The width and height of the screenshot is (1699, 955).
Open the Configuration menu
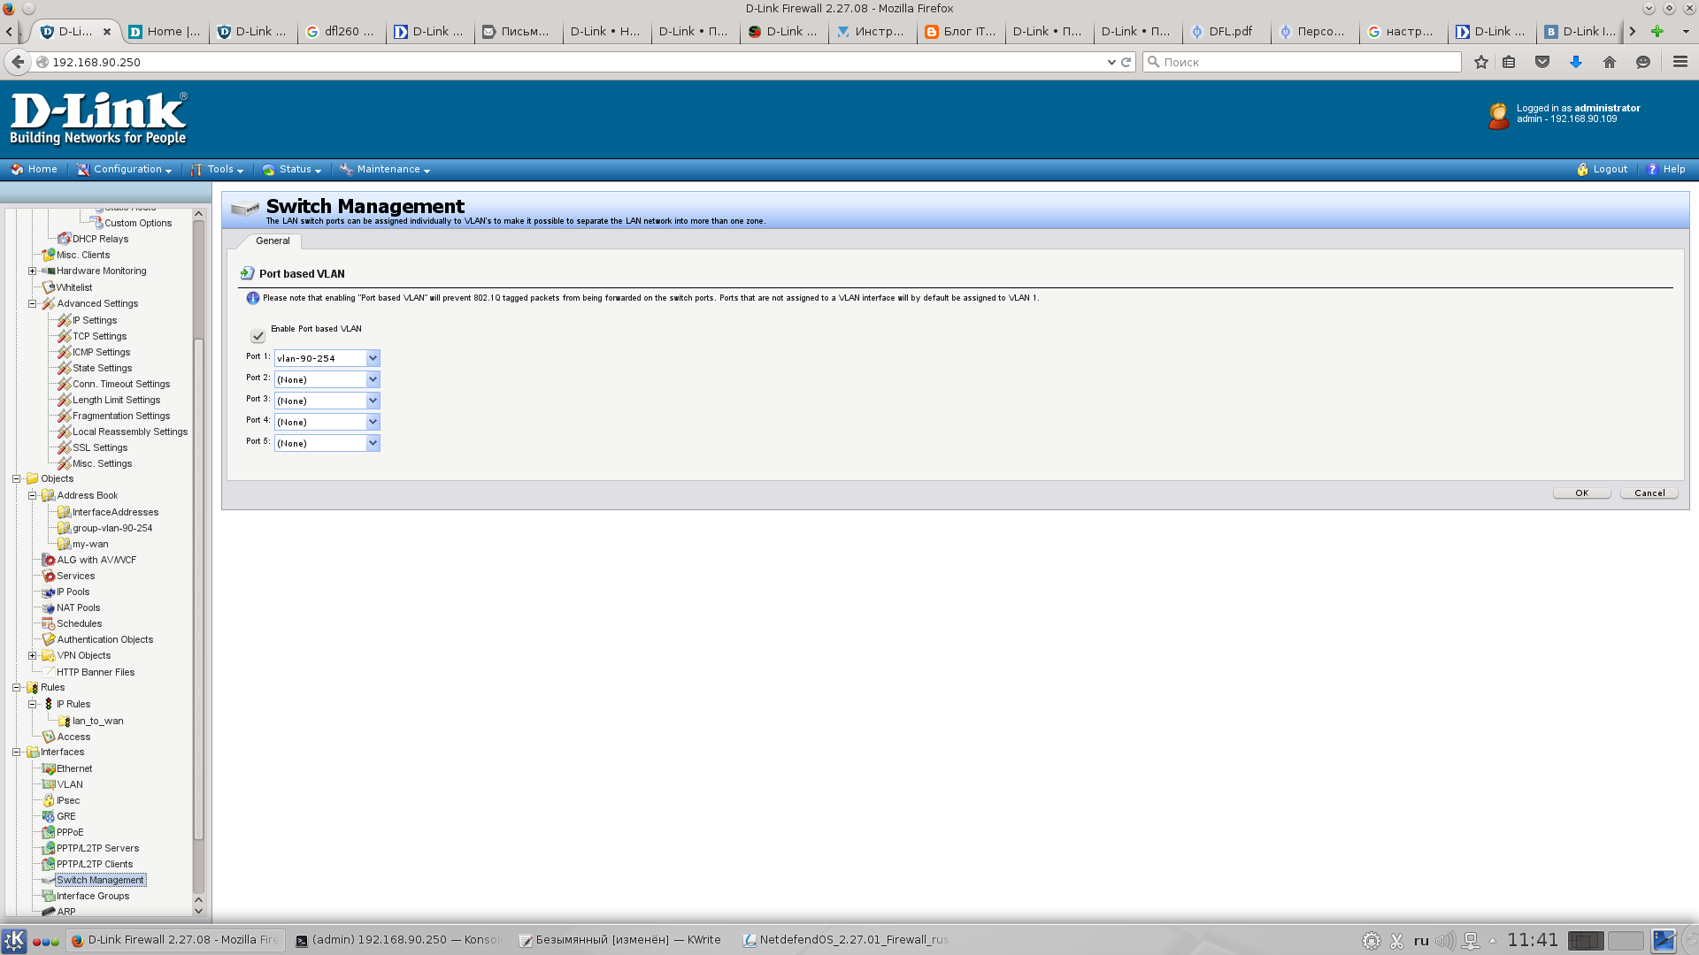point(127,170)
